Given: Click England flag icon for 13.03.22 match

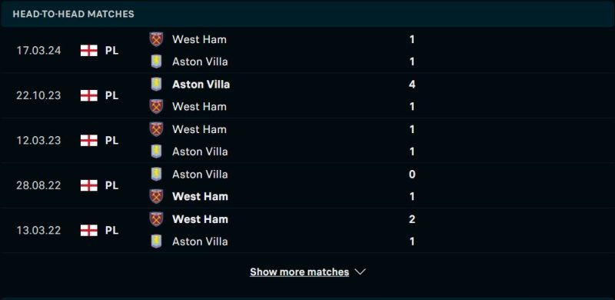Looking at the screenshot, I should (x=89, y=231).
